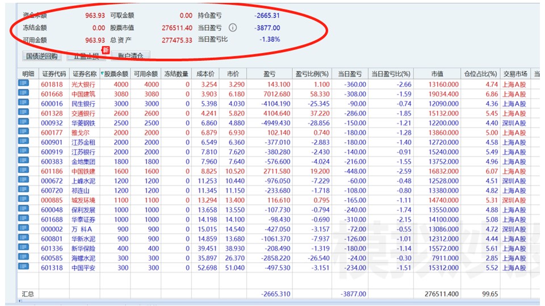
Task: Open detail icon for 城发环境 row
Action: 24,199
